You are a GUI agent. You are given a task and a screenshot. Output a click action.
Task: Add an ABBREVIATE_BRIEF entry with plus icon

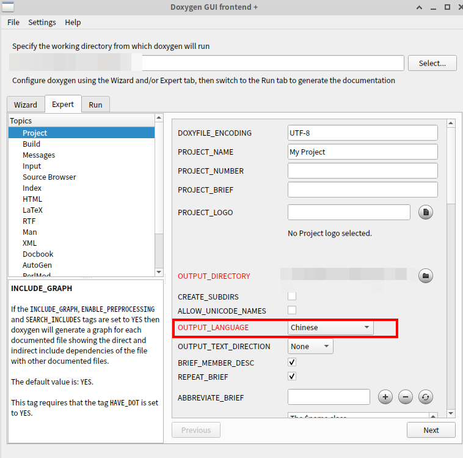[385, 397]
